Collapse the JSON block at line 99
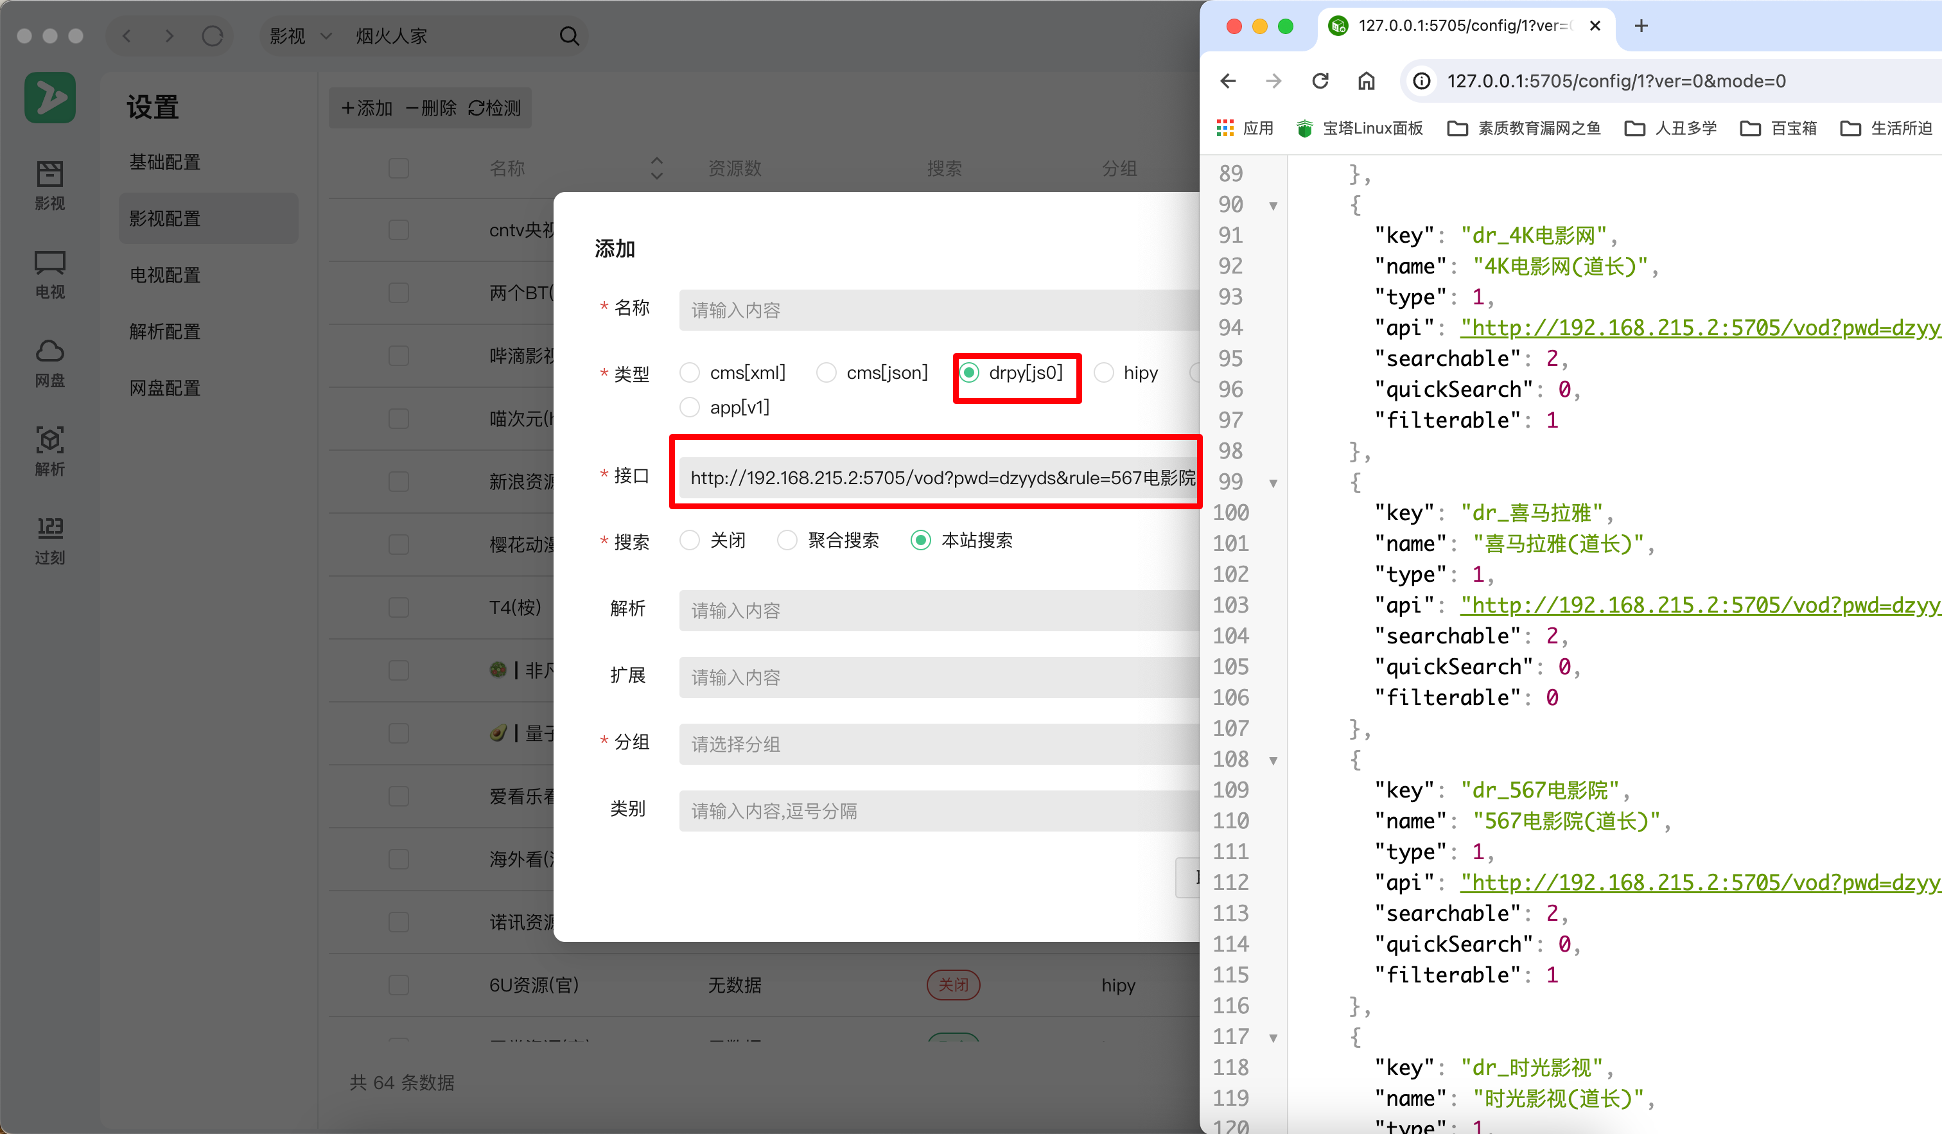The height and width of the screenshot is (1134, 1942). coord(1273,482)
